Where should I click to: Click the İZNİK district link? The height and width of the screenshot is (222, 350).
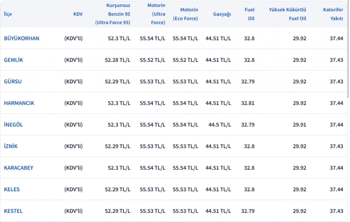11,146
